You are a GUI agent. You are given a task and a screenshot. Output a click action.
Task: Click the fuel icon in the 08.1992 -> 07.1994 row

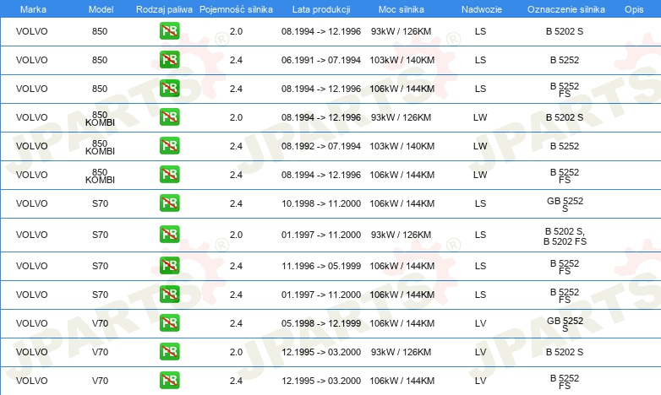(x=169, y=145)
